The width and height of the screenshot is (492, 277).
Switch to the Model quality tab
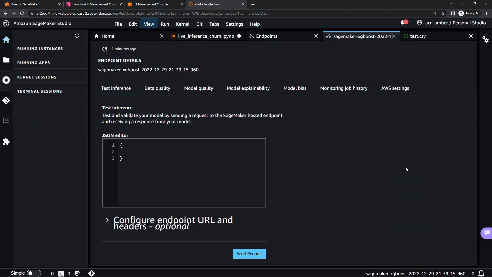[198, 88]
